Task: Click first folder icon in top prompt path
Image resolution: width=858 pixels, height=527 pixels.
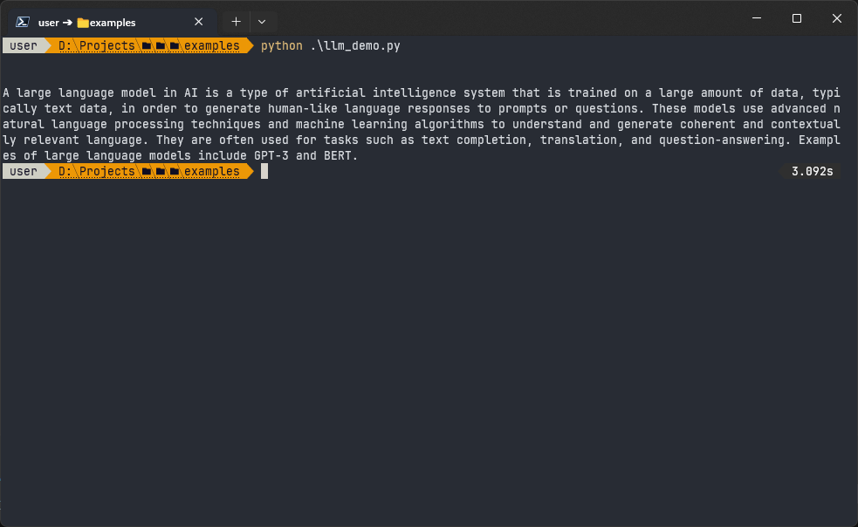Action: point(147,46)
